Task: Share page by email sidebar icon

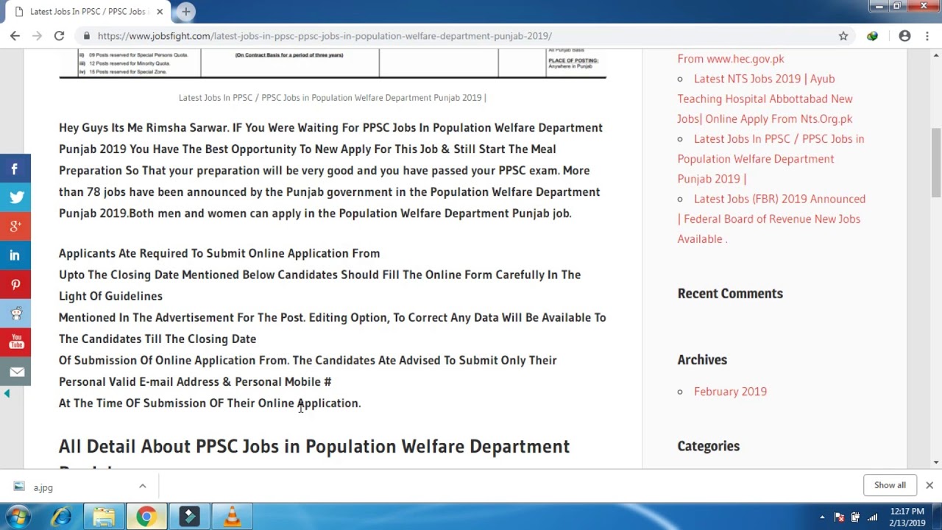Action: tap(15, 372)
